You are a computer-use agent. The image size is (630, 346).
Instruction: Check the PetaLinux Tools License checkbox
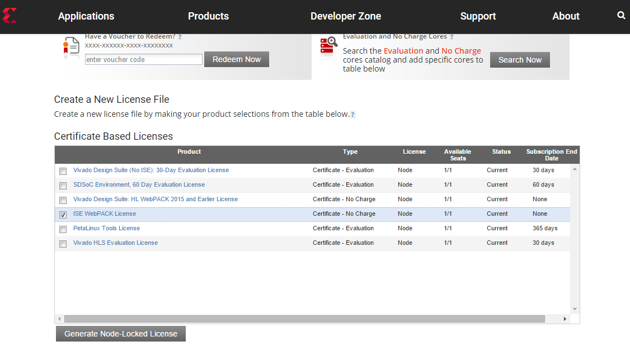tap(63, 229)
